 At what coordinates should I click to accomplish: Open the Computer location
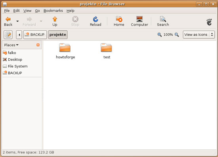[x=140, y=21]
